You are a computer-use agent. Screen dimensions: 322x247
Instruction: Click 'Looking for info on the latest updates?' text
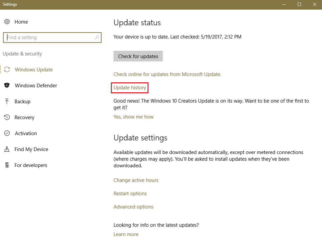(x=156, y=225)
